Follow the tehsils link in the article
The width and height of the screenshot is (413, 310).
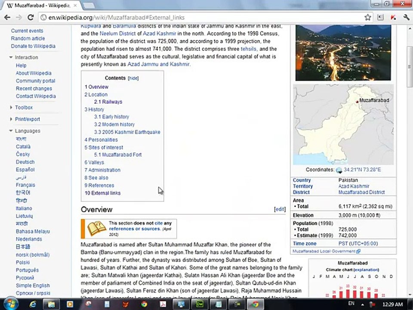click(x=248, y=49)
